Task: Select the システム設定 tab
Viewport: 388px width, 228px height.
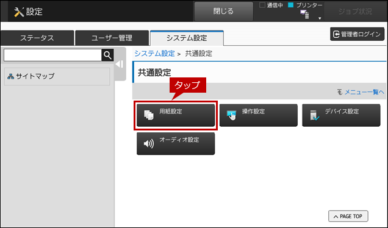Action: click(x=187, y=38)
